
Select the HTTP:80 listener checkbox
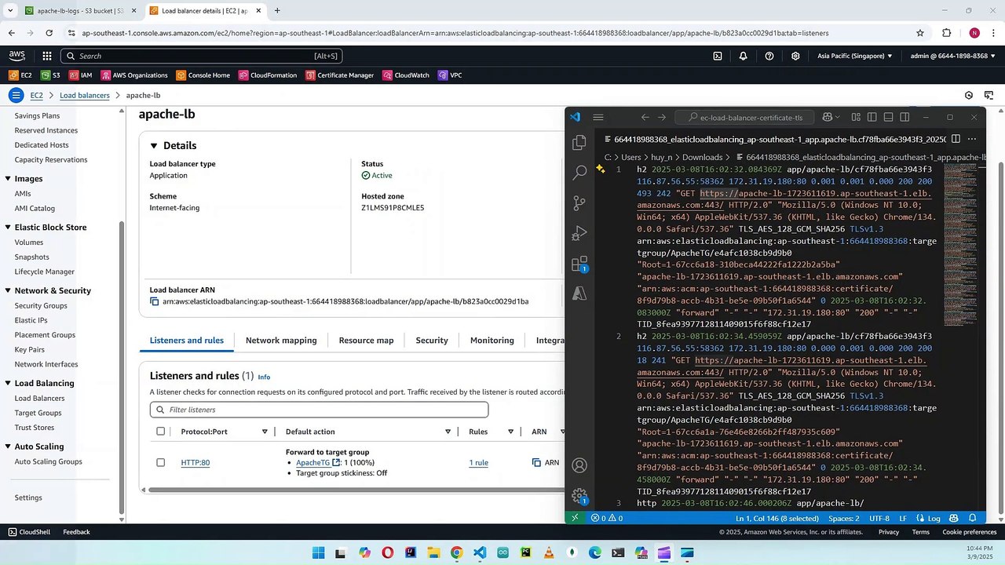click(x=161, y=462)
